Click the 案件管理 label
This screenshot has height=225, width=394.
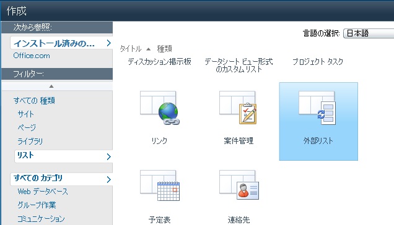click(239, 141)
